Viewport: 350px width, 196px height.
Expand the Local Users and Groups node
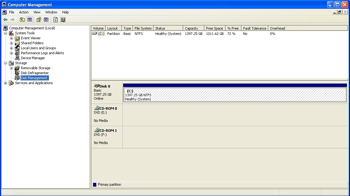pos(11,48)
